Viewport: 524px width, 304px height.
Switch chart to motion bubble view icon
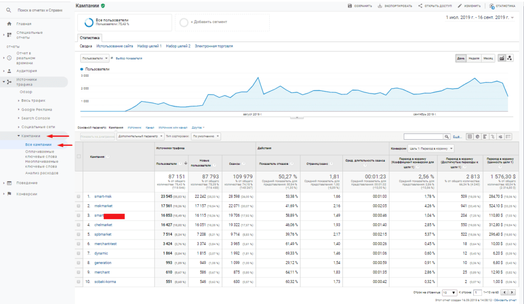[x=510, y=58]
